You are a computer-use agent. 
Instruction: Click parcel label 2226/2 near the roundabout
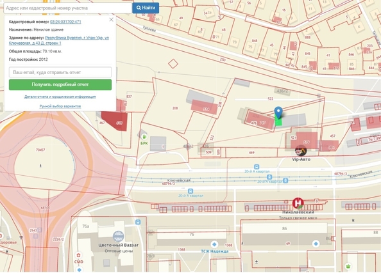(58, 239)
